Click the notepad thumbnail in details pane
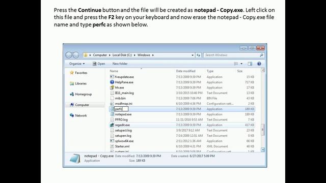Image resolution: width=326 pixels, height=183 pixels. (75, 159)
